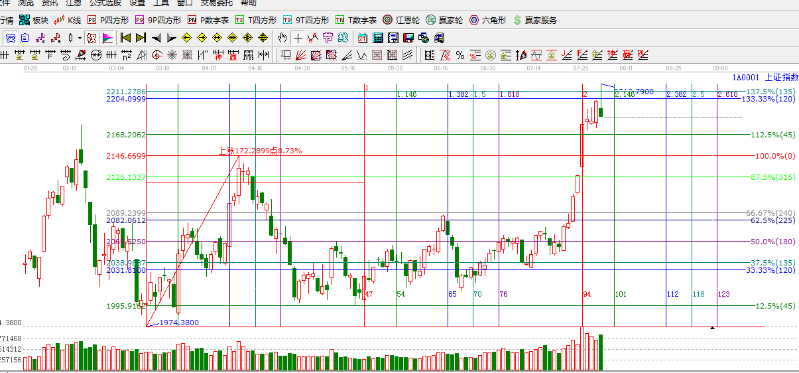Toggle the crosshair cursor mode

(x=298, y=38)
